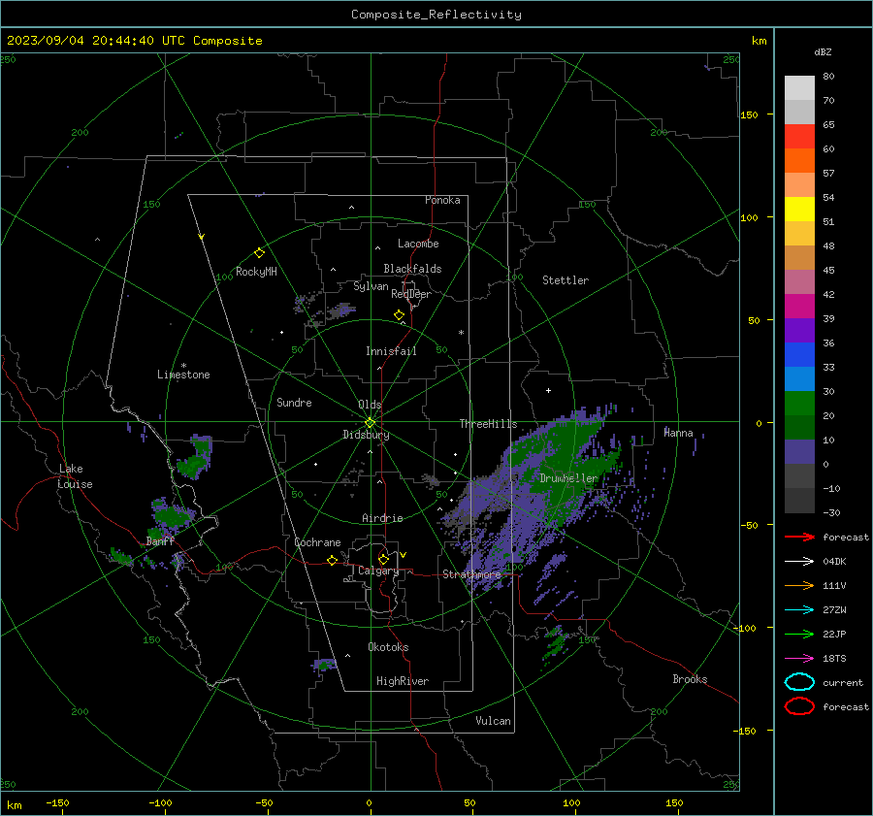873x816 pixels.
Task: Click the red forecast arrow legend icon
Action: point(799,537)
